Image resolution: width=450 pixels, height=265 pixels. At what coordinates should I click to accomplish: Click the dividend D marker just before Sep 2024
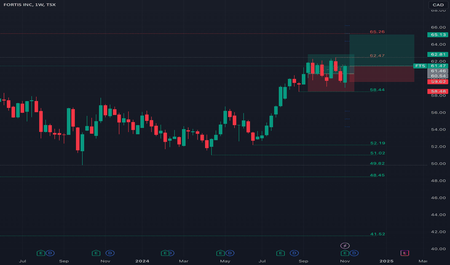(294, 253)
